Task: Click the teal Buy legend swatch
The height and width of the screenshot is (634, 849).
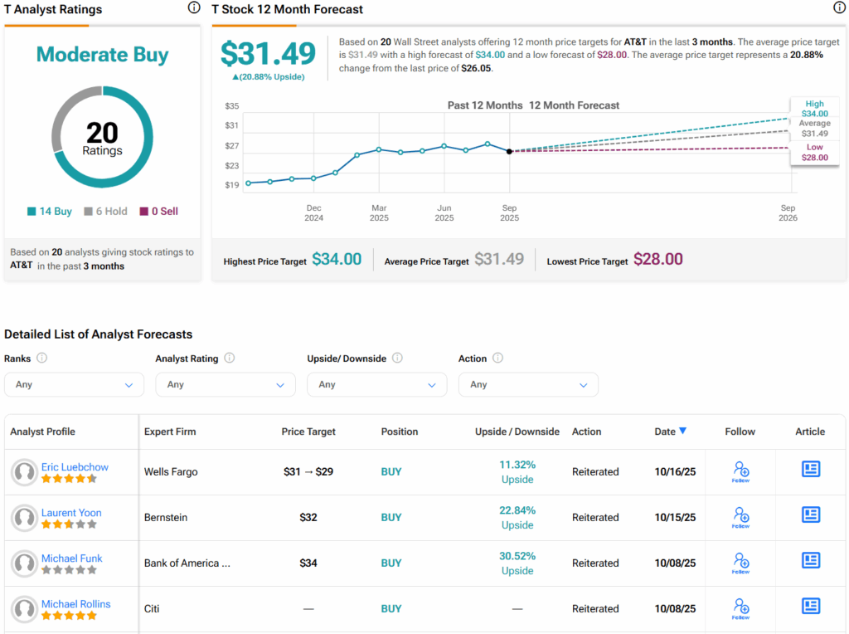Action: pyautogui.click(x=32, y=212)
